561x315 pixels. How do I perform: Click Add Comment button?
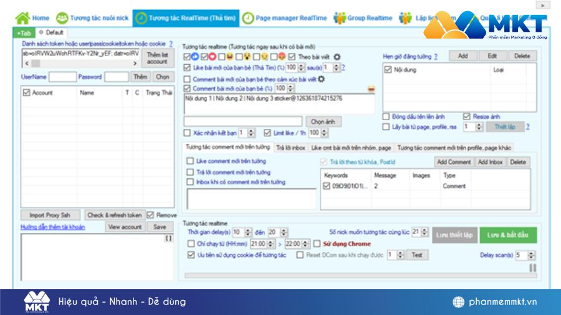tap(454, 162)
